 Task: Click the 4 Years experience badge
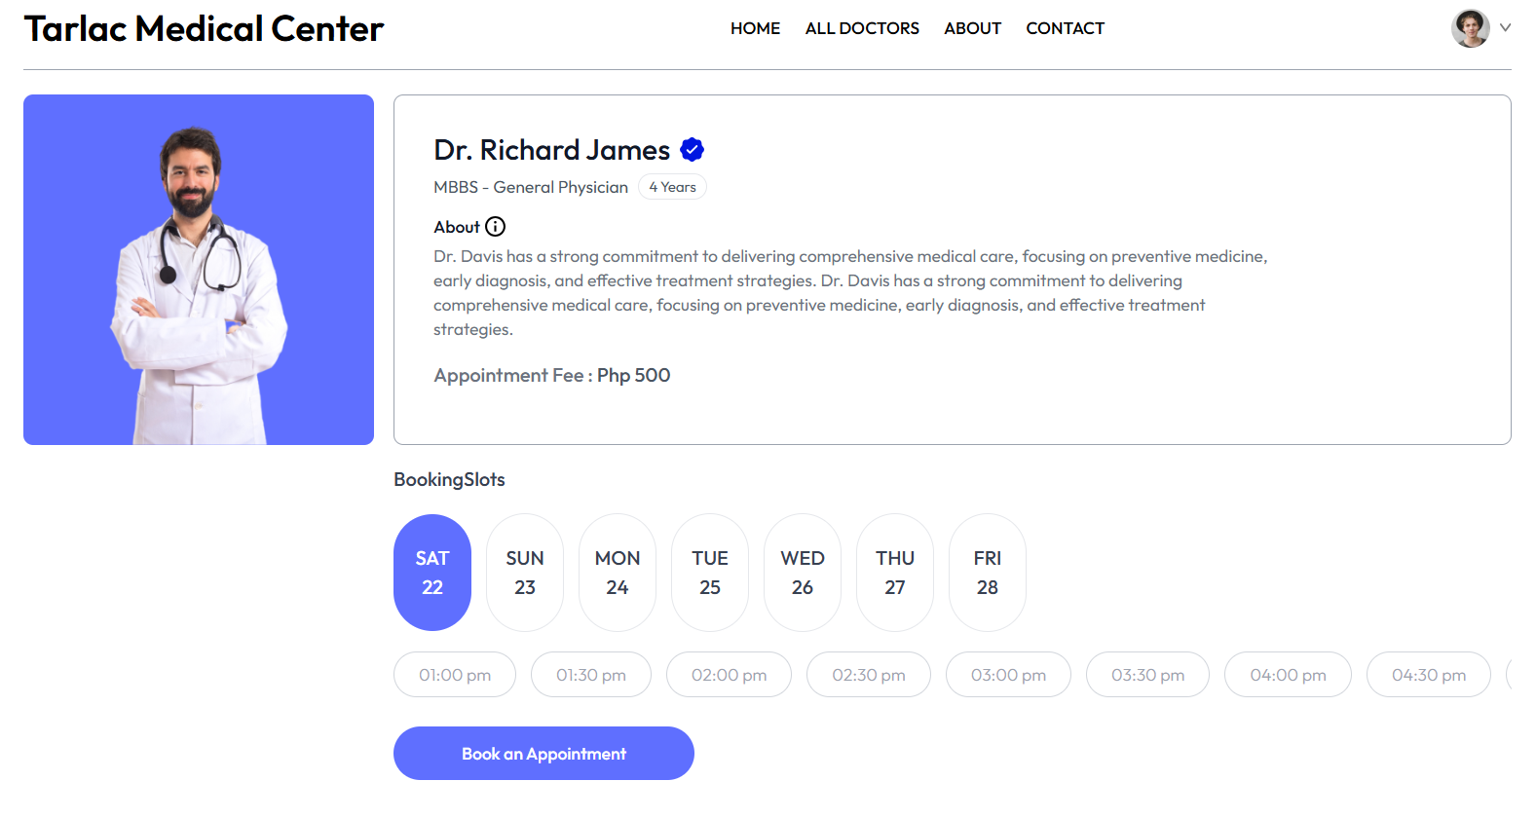pos(672,187)
